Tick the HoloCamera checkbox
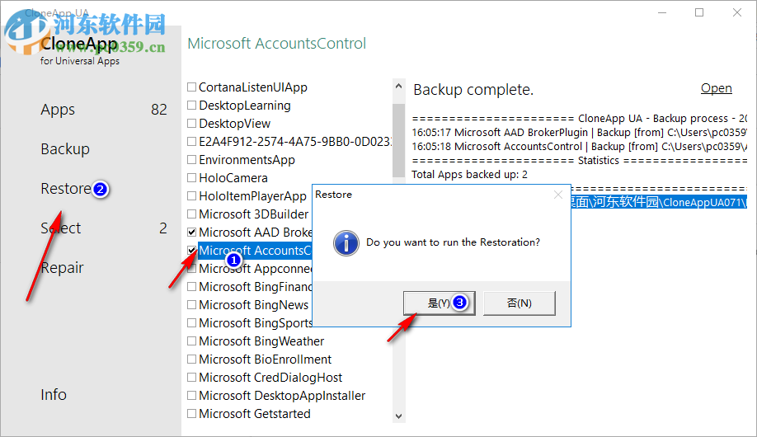 (x=192, y=178)
